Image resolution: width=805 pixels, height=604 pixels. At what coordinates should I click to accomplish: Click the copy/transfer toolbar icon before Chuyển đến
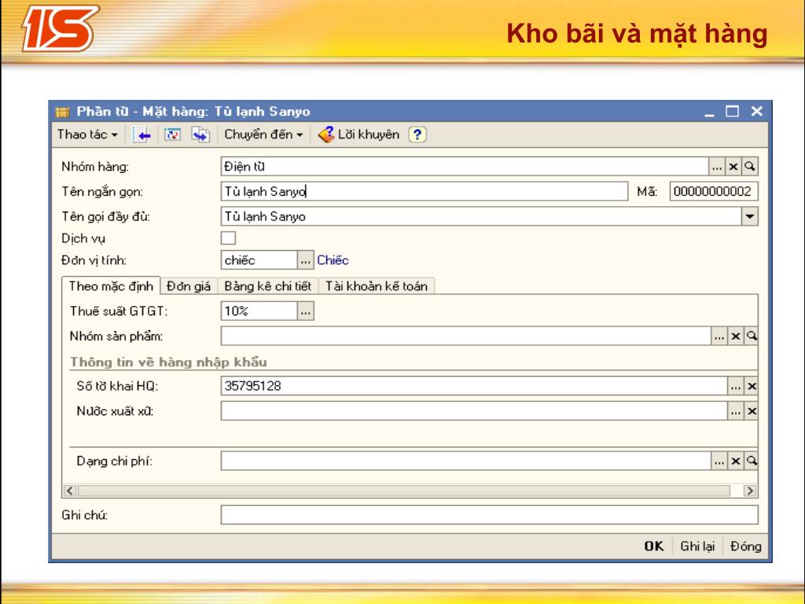tap(200, 135)
